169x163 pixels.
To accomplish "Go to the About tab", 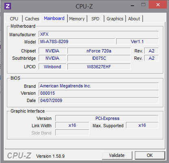I will (x=134, y=19).
